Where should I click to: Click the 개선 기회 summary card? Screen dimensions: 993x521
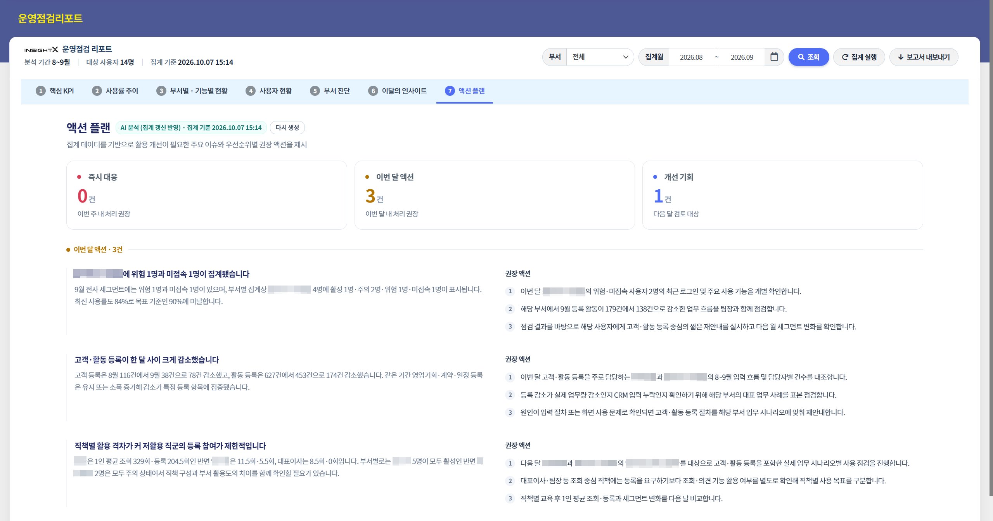coord(782,195)
